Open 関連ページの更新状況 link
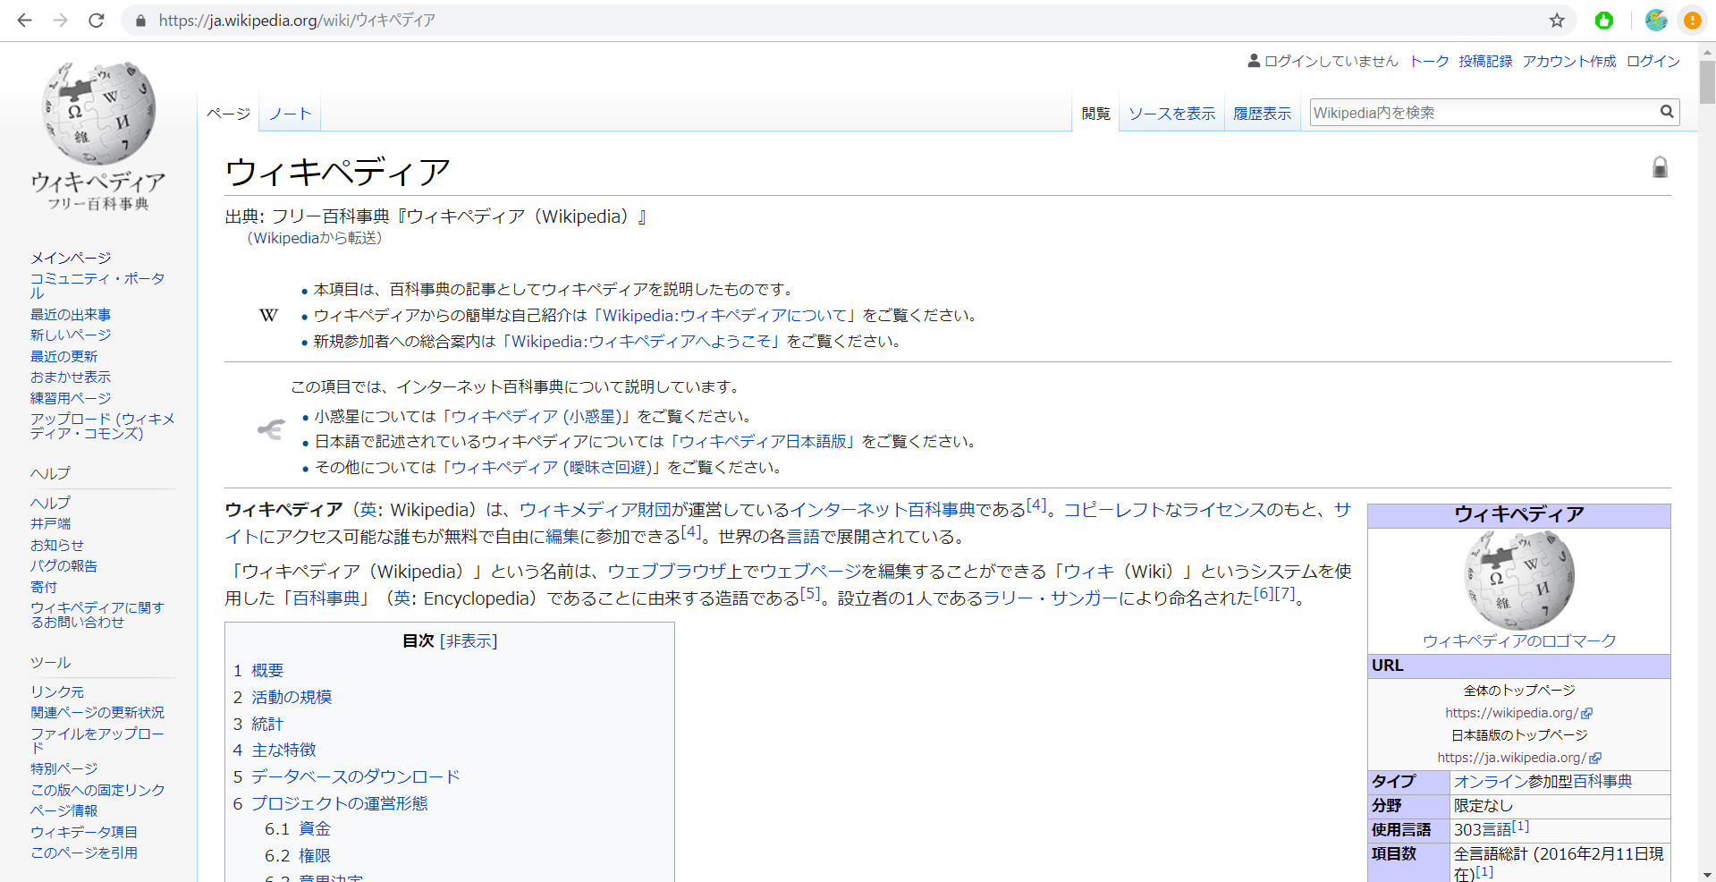The width and height of the screenshot is (1716, 882). point(97,712)
